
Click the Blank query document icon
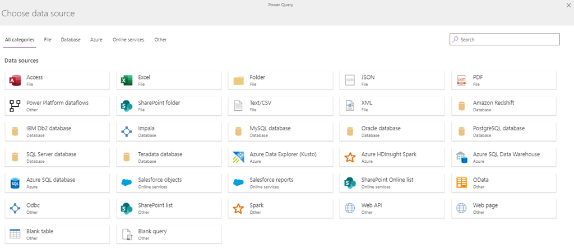(127, 234)
